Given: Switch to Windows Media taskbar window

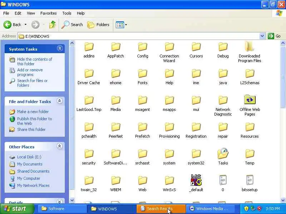Looking at the screenshot, I should [x=211, y=209].
